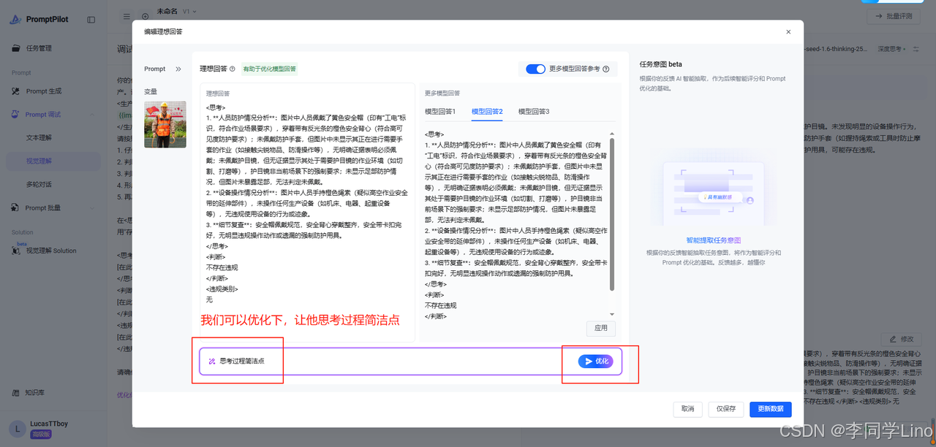This screenshot has width=936, height=447.
Task: Switch to 模型回答3 tab
Action: click(x=534, y=111)
